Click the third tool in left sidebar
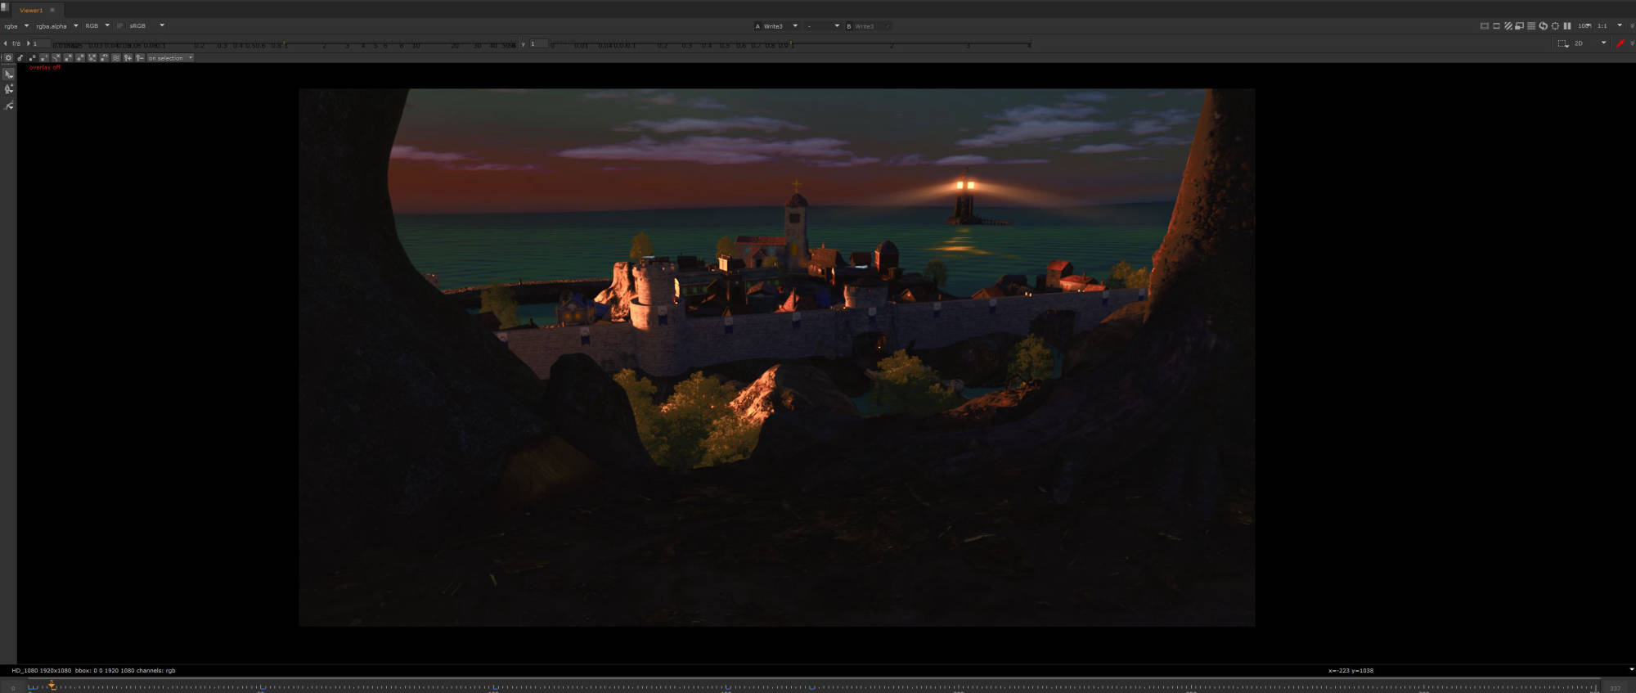 9,106
